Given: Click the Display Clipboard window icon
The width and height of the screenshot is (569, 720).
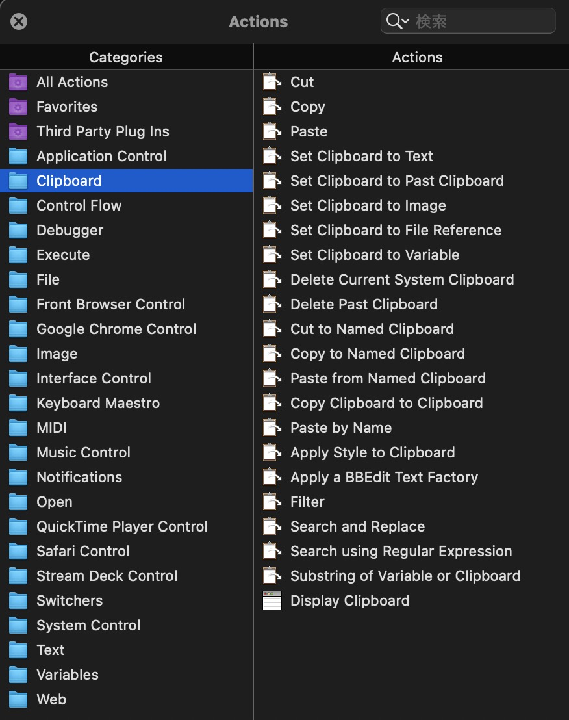Looking at the screenshot, I should point(272,600).
